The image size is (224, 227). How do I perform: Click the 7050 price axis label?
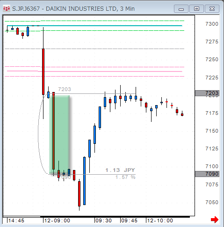tap(212, 202)
